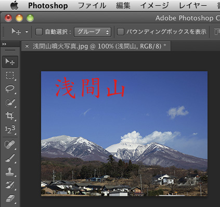This screenshot has width=220, height=207.
Task: Click the green zoom window button
Action: click(x=30, y=18)
